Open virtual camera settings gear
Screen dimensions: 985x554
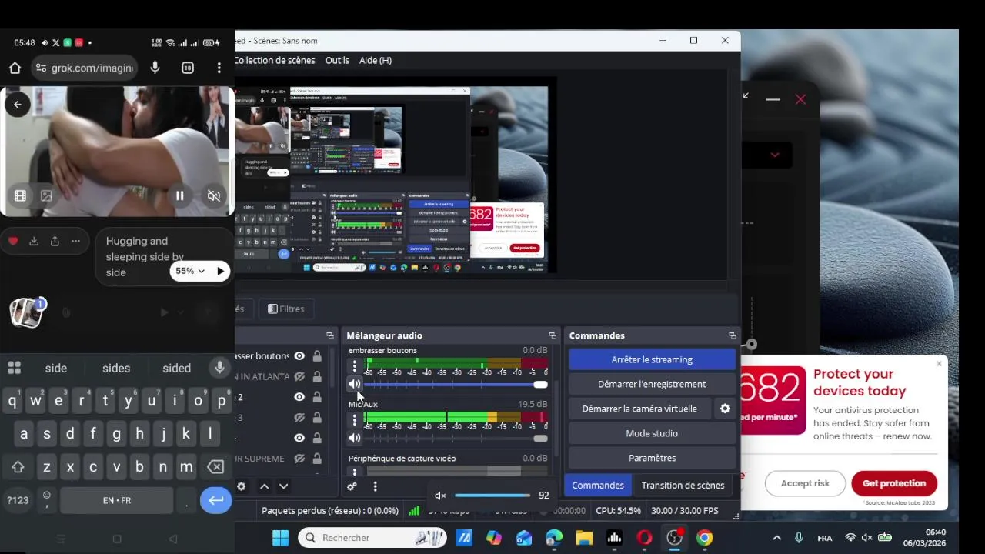[x=725, y=409]
